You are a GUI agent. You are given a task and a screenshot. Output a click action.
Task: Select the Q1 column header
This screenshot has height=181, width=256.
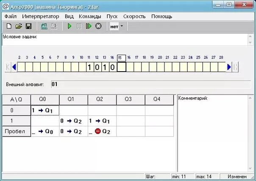coord(73,100)
